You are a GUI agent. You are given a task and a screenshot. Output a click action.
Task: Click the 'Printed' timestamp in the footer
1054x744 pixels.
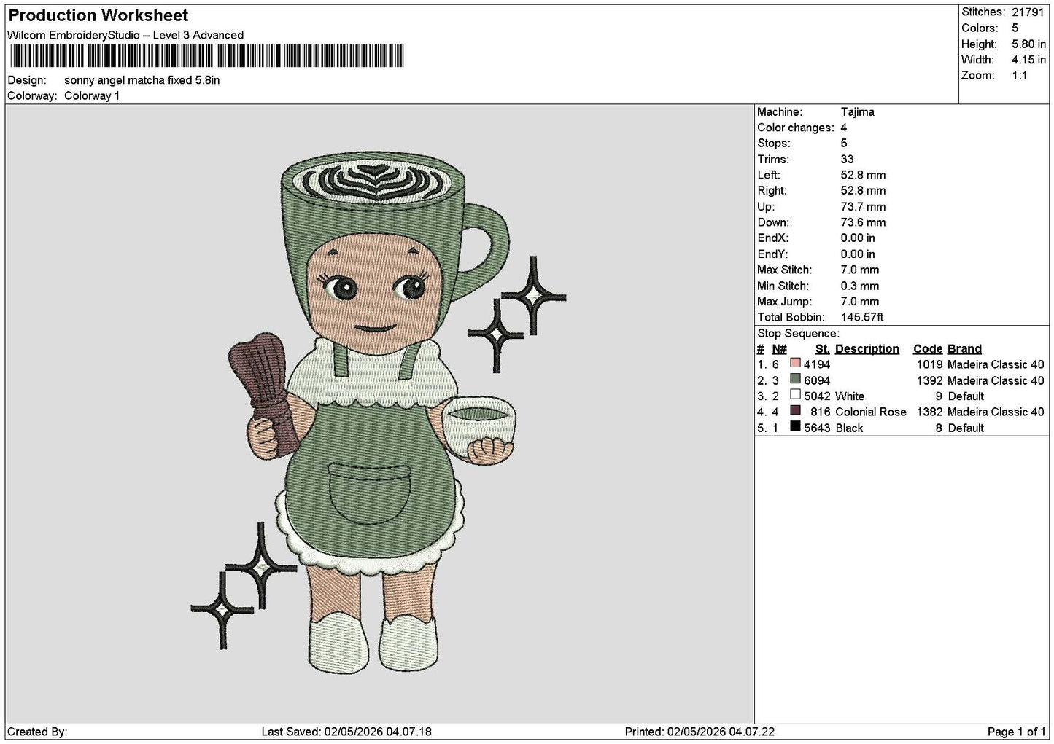(700, 732)
